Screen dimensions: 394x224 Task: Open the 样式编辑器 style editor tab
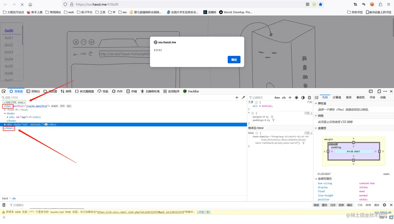click(84, 91)
